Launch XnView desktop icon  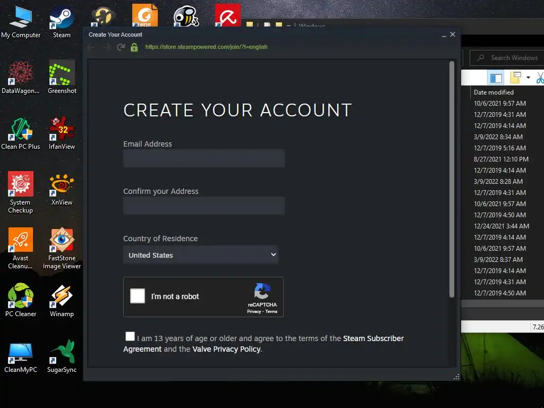coord(62,189)
